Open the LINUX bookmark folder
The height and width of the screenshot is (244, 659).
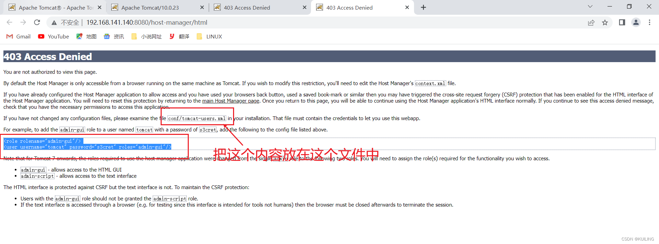pyautogui.click(x=209, y=36)
